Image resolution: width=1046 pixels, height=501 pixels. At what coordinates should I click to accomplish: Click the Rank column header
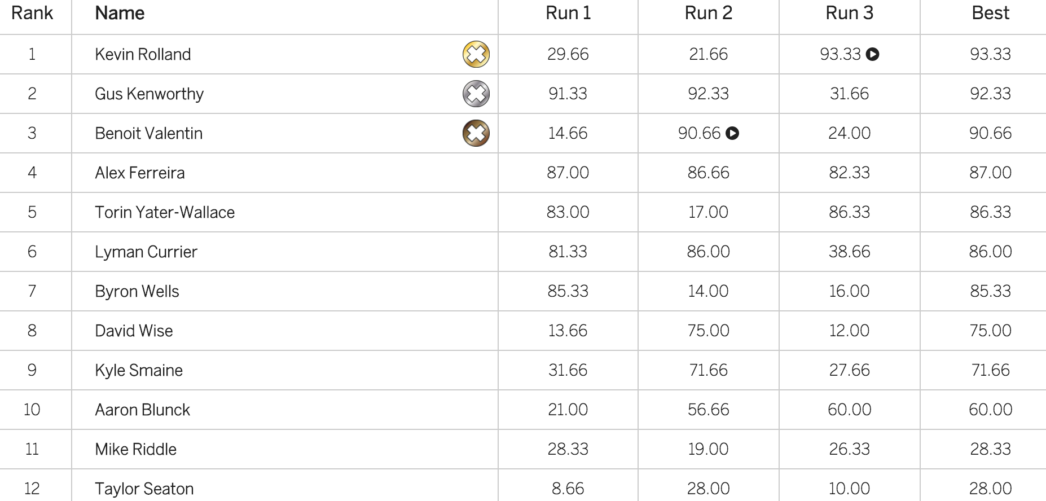click(32, 14)
